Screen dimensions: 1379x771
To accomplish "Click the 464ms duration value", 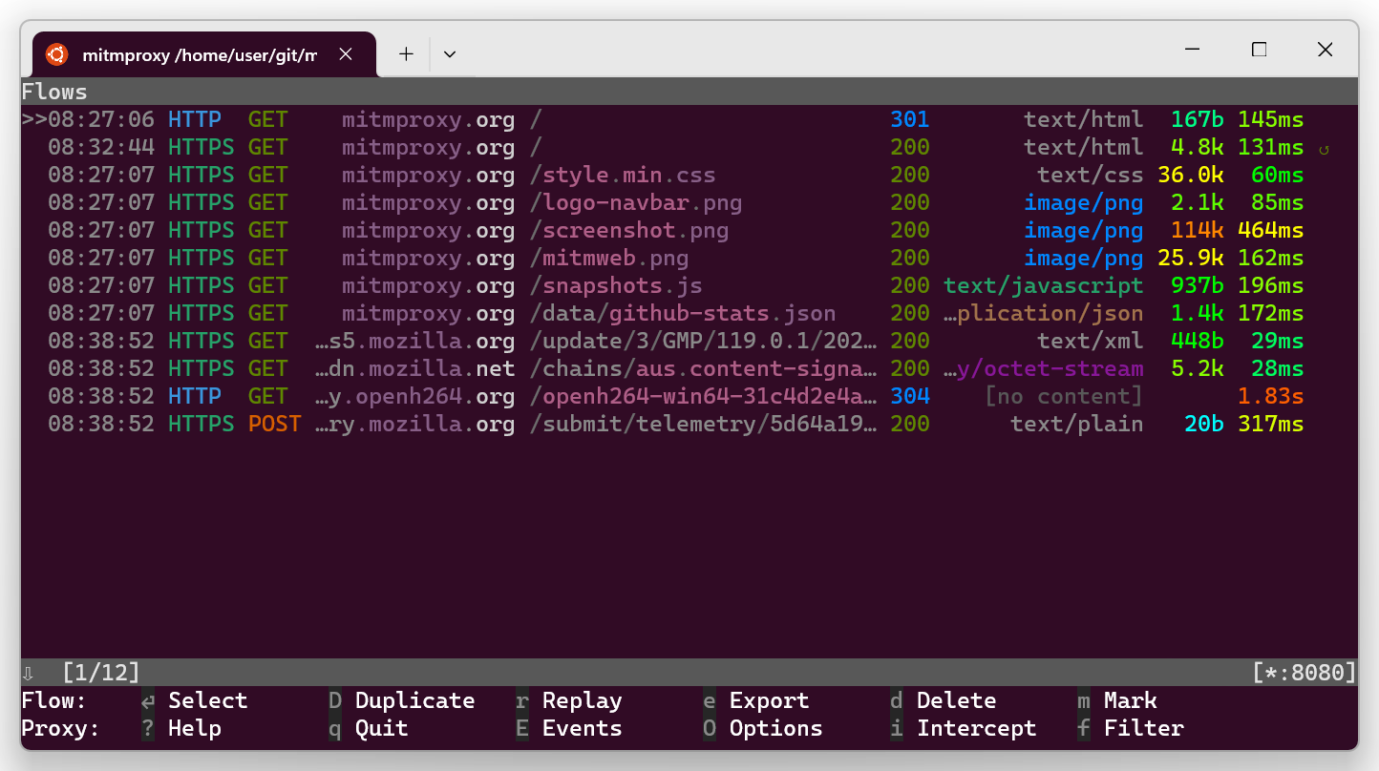I will point(1270,230).
